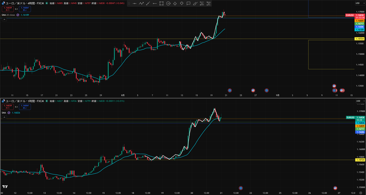Click the sell button in 4-hour chart
This screenshot has width=366, height=195.
[8, 9]
